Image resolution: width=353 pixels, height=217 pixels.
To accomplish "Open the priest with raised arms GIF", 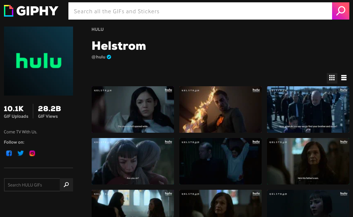I will (x=221, y=161).
